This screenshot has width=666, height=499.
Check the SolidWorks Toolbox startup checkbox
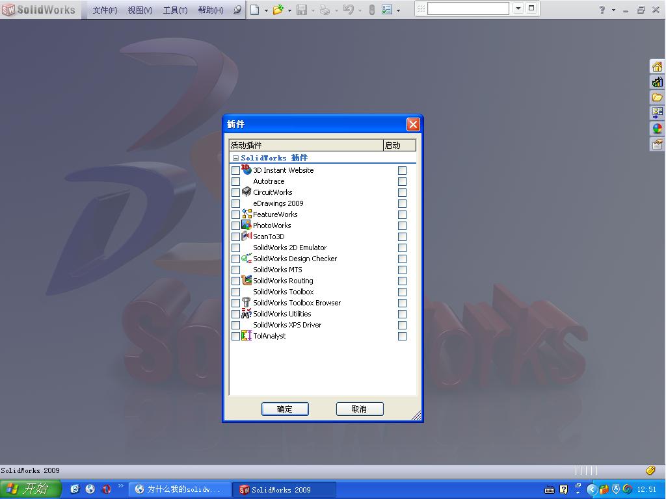(402, 292)
